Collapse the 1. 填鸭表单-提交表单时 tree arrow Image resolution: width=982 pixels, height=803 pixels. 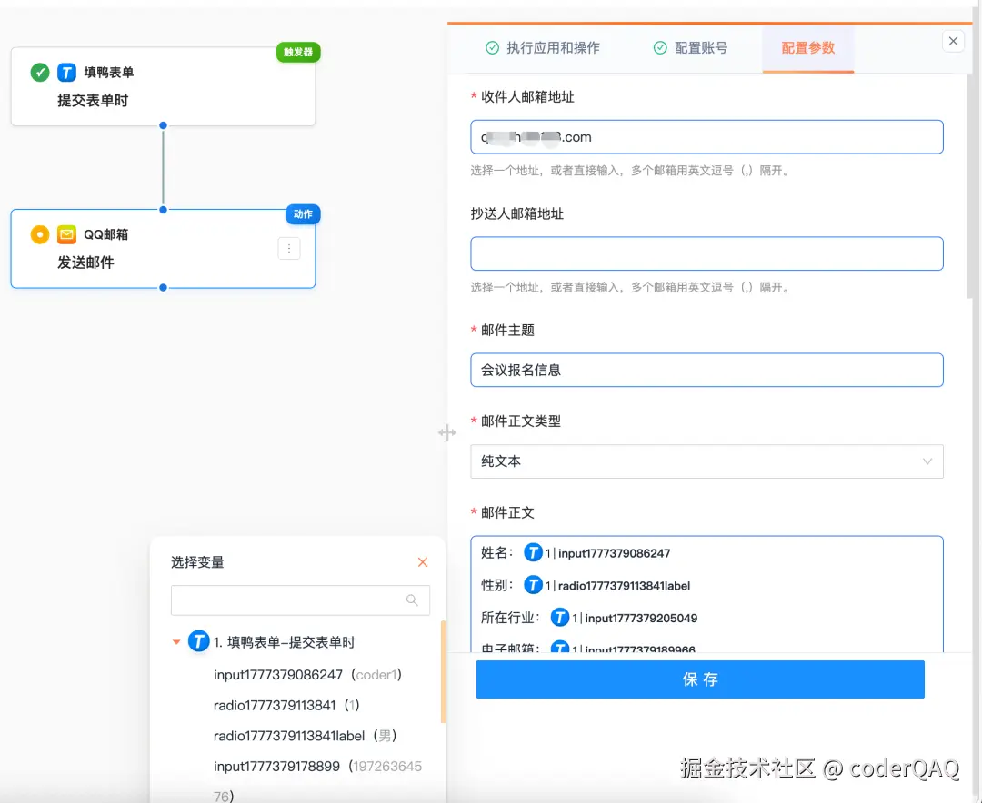coord(176,642)
